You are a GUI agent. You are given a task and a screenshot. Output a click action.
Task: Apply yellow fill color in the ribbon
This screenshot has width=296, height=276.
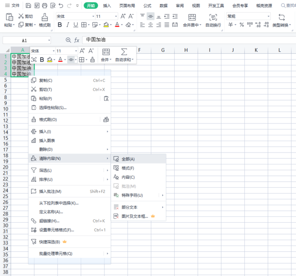click(x=106, y=25)
